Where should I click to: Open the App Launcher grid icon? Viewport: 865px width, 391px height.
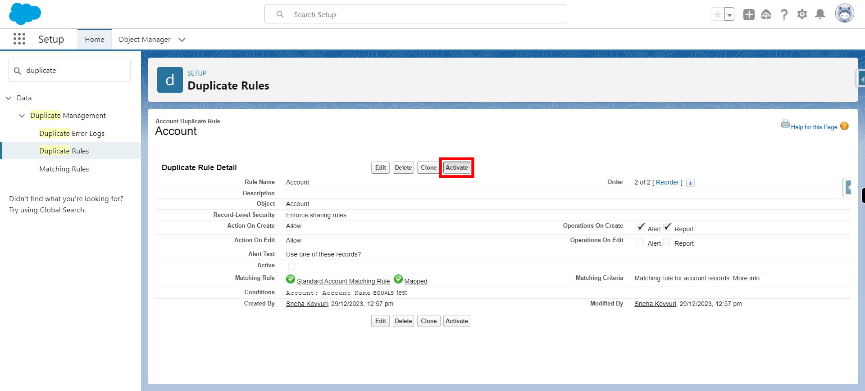(19, 39)
